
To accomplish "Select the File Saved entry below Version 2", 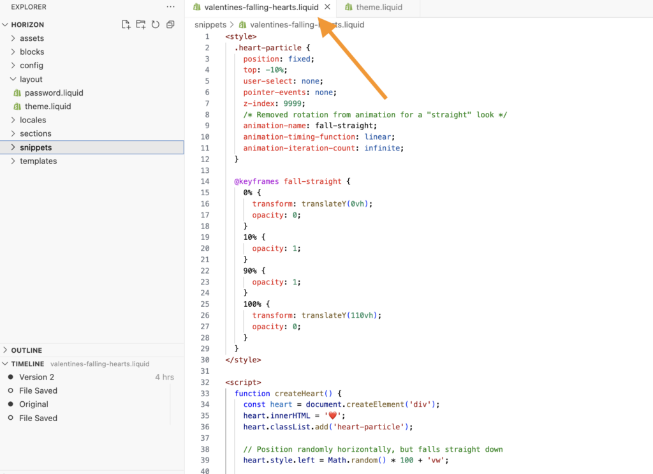I will 92,390.
